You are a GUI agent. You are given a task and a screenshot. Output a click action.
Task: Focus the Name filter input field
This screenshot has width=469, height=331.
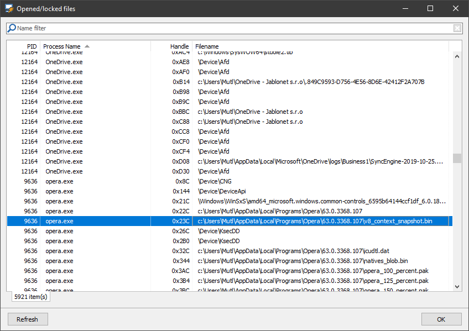(x=234, y=28)
